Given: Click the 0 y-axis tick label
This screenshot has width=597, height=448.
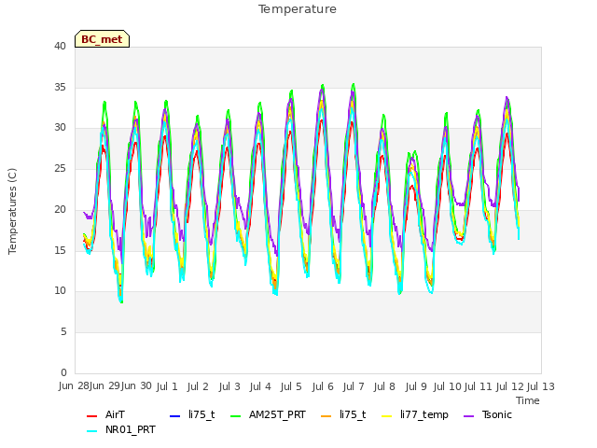Looking at the screenshot, I should (x=63, y=372).
